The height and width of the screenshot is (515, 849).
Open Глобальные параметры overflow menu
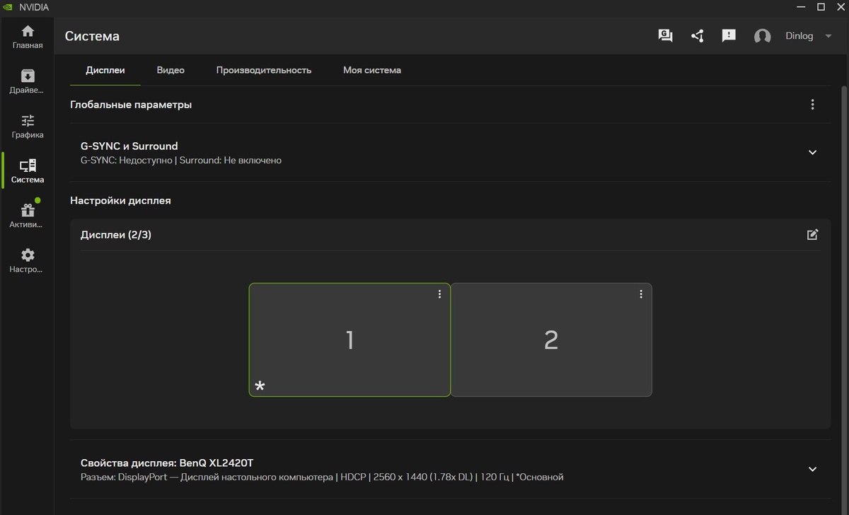pos(812,104)
